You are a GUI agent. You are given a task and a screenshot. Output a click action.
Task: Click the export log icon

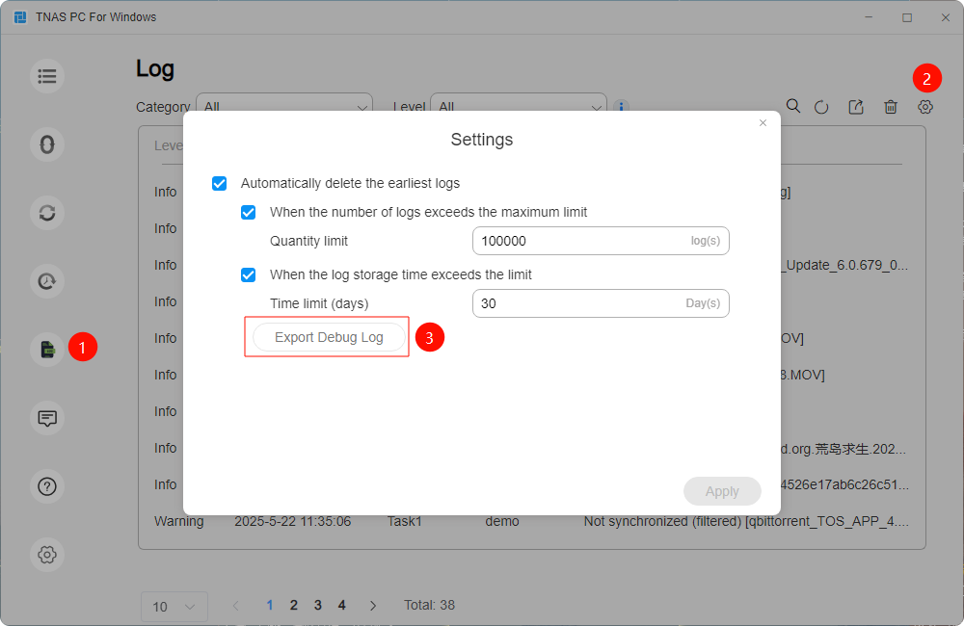point(856,107)
